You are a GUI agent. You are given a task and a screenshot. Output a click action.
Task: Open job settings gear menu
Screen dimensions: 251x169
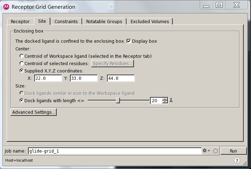[x=206, y=151]
